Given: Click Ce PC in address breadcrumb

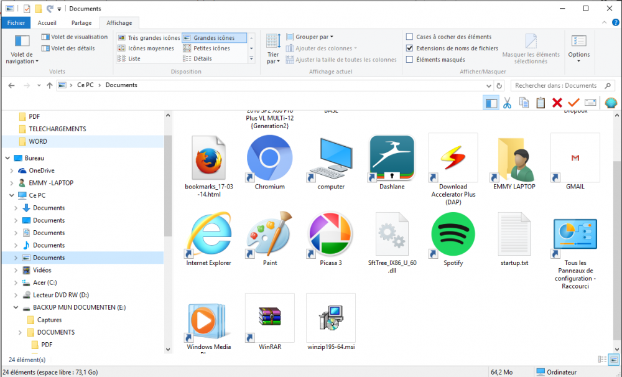Looking at the screenshot, I should tap(85, 85).
